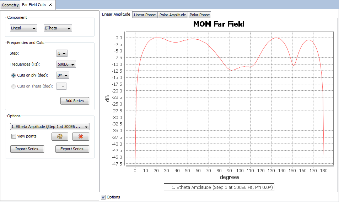Open the Lineal component dropdown
The height and width of the screenshot is (202, 339).
coord(23,28)
